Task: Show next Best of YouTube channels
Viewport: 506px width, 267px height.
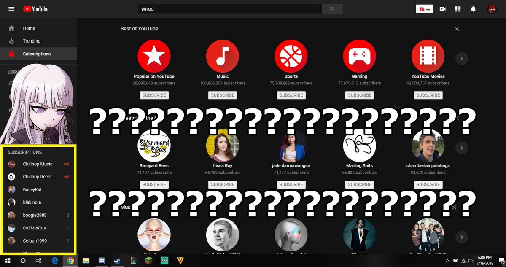Action: [x=462, y=59]
